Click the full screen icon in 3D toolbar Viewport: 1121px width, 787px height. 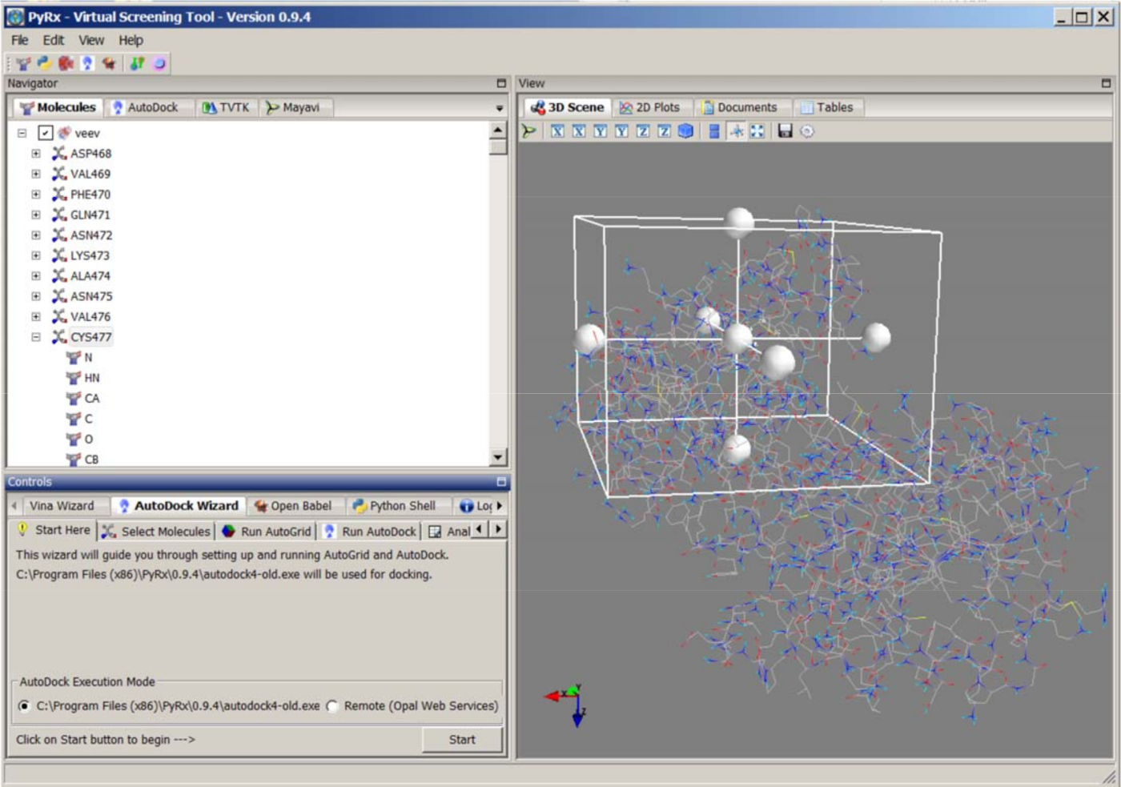tap(757, 131)
